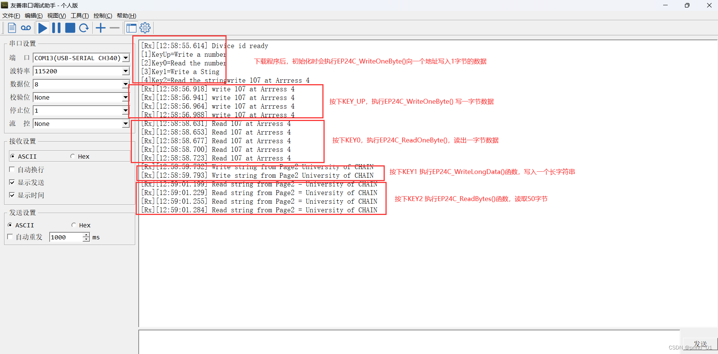Open the 工具(T) menu

tap(80, 15)
